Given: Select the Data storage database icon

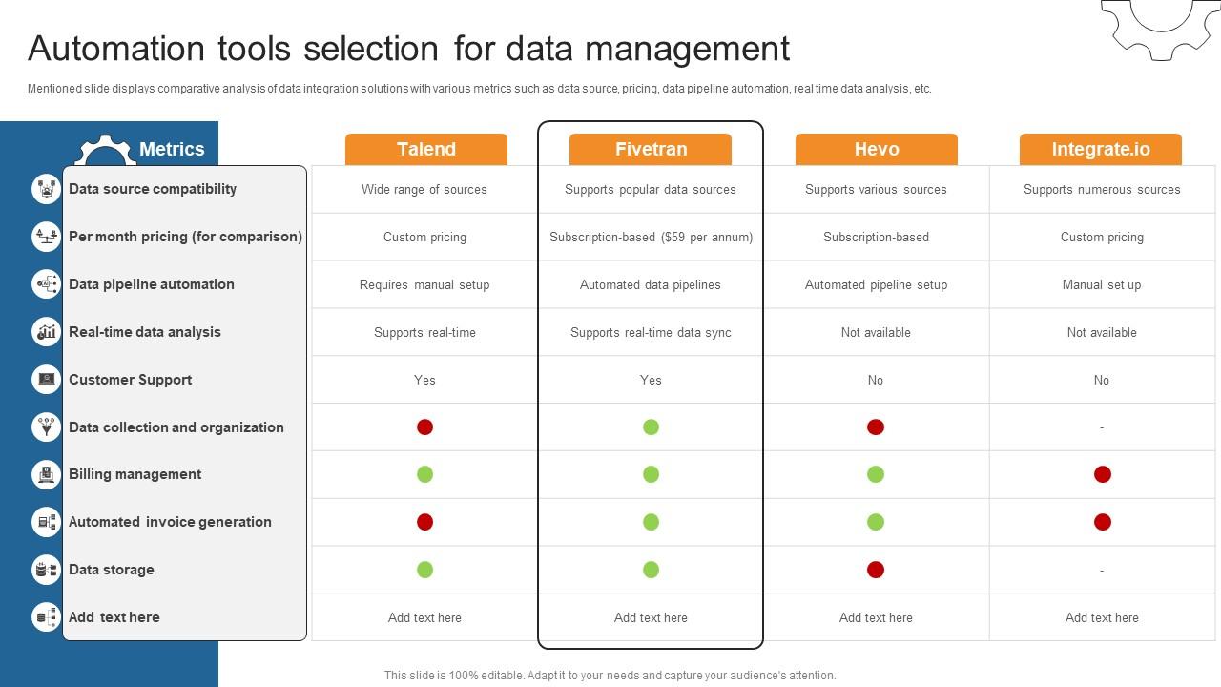Looking at the screenshot, I should click(46, 570).
